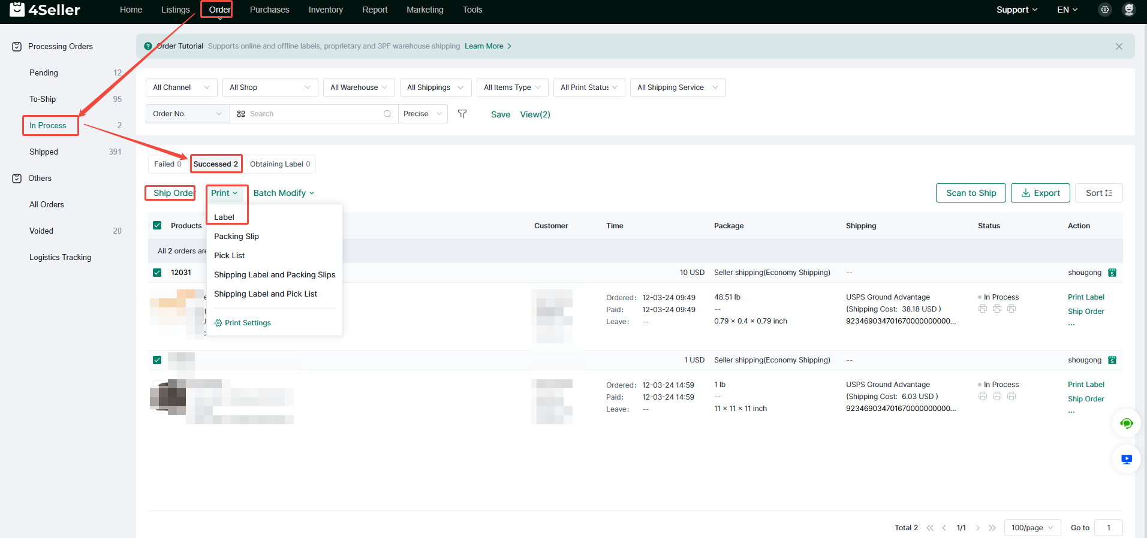Switch to the Obtaining Label tab
Viewport: 1147px width, 538px height.
pyautogui.click(x=280, y=164)
